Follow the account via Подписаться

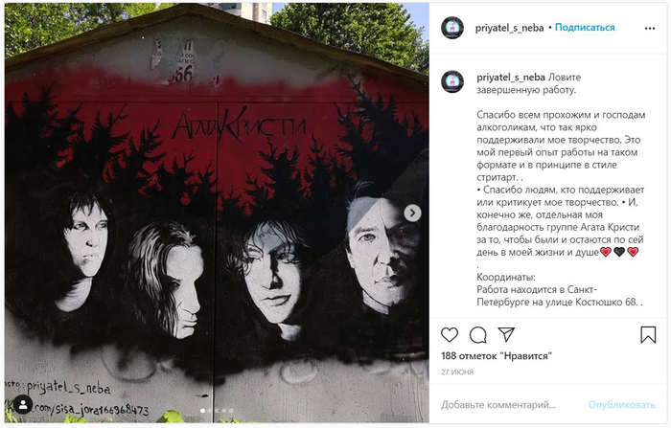click(585, 28)
